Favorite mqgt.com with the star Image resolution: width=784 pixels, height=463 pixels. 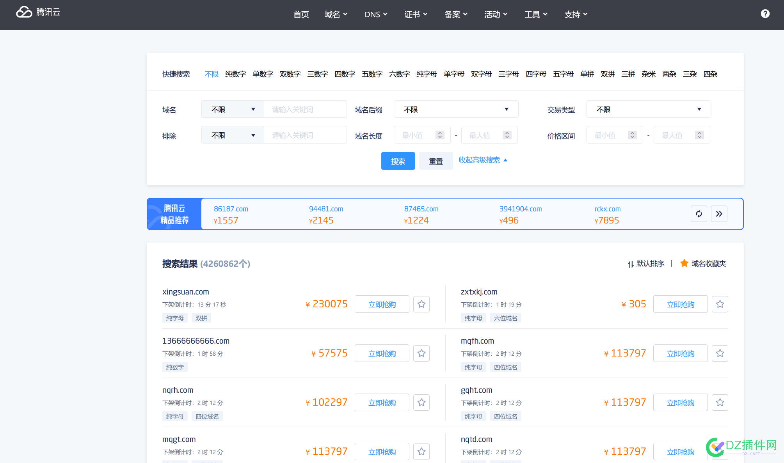pyautogui.click(x=421, y=452)
